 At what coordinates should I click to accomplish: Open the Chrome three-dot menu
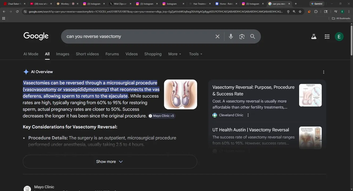tap(348, 12)
